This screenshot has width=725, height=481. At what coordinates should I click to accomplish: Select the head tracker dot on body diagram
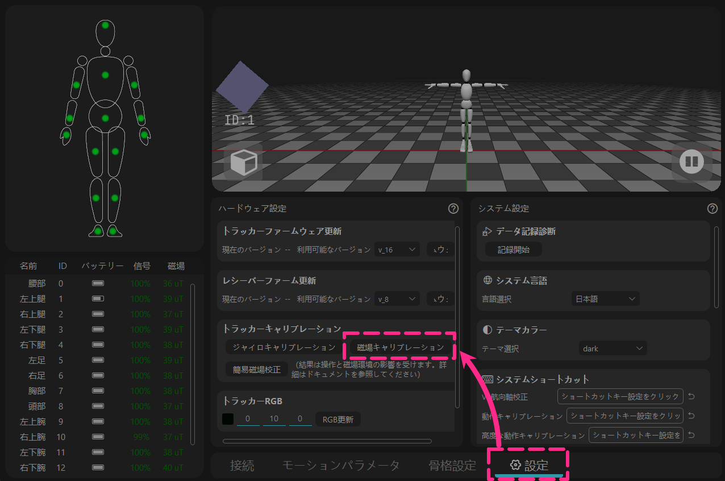click(x=105, y=25)
